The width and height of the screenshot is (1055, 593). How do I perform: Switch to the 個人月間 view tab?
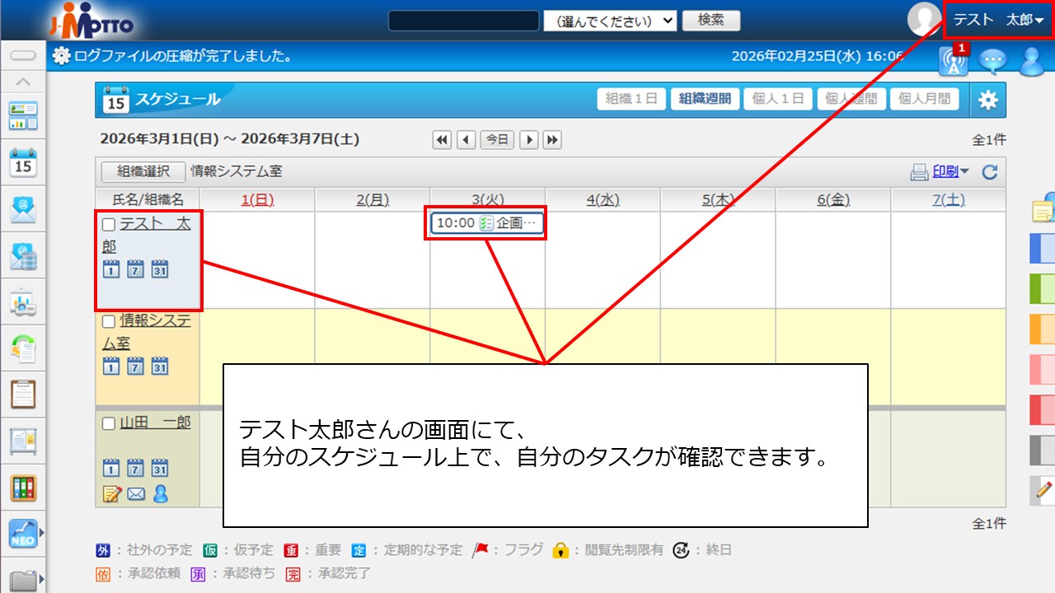pos(923,99)
